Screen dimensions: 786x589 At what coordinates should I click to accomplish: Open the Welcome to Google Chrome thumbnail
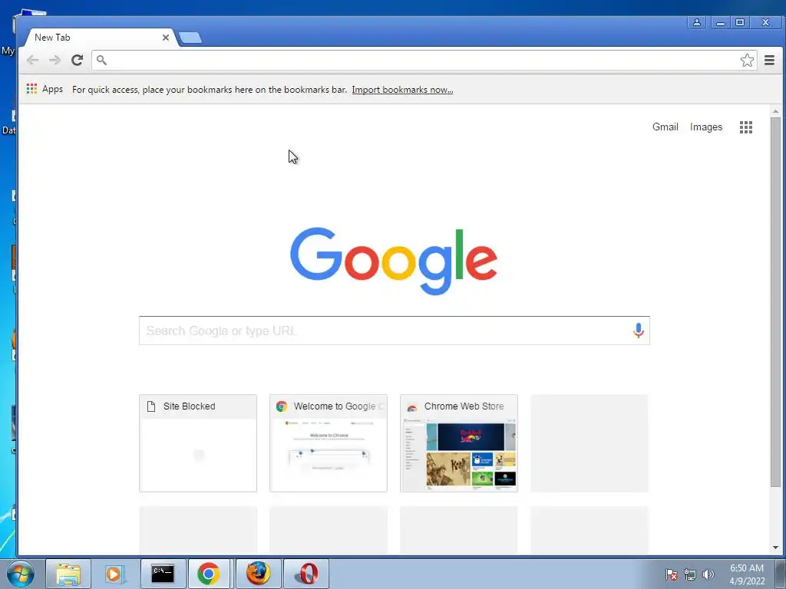tap(329, 443)
